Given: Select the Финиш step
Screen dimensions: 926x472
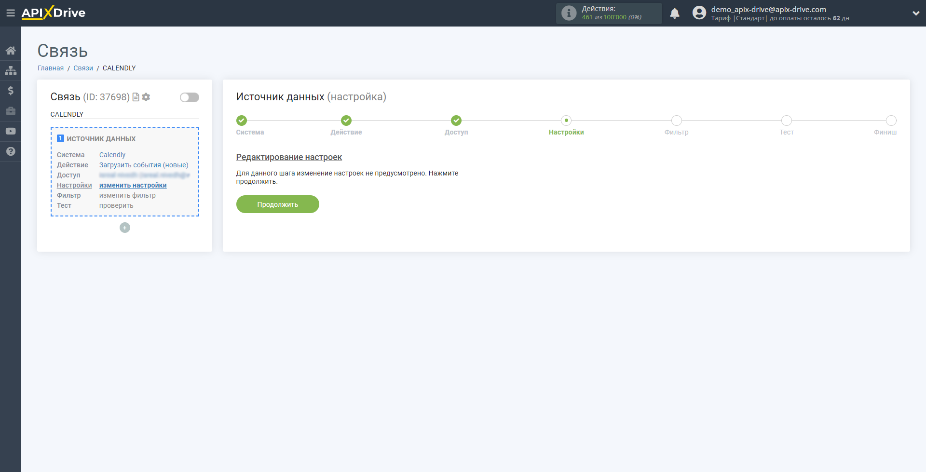Looking at the screenshot, I should click(891, 121).
